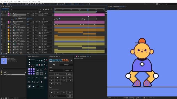Click the DeeKay Tool info button beside logo

tap(71, 61)
